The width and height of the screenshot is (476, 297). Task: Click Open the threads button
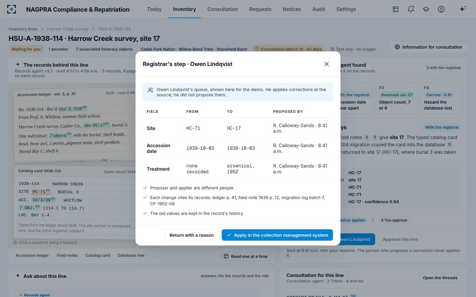pyautogui.click(x=440, y=278)
